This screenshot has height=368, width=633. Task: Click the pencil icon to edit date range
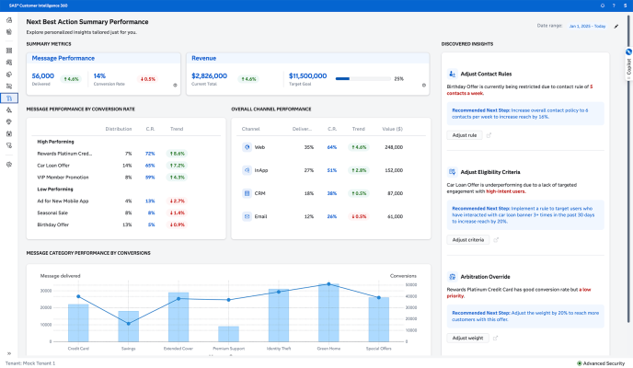click(x=616, y=27)
